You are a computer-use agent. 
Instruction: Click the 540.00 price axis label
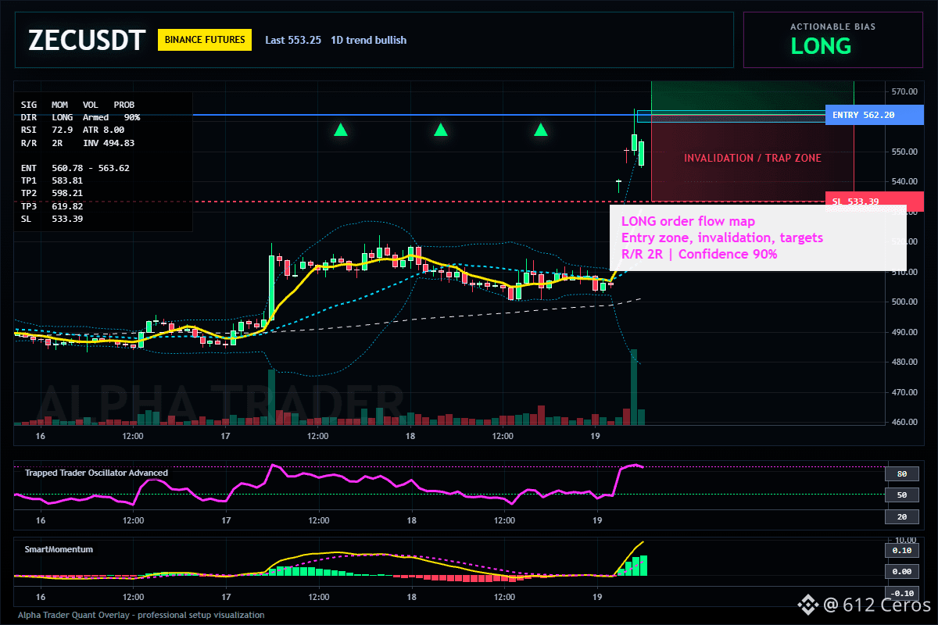coord(903,182)
